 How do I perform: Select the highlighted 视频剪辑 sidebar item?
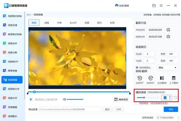12,80
